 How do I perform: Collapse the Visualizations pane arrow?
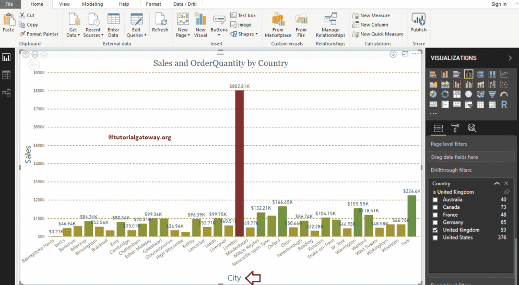510,58
